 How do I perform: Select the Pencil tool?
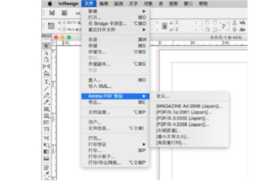coord(46,102)
